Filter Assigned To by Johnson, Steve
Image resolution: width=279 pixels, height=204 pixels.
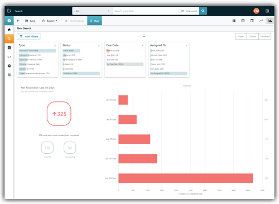[x=169, y=55]
